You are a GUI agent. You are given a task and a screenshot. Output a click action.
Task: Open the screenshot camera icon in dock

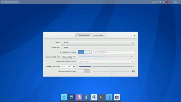[117, 97]
